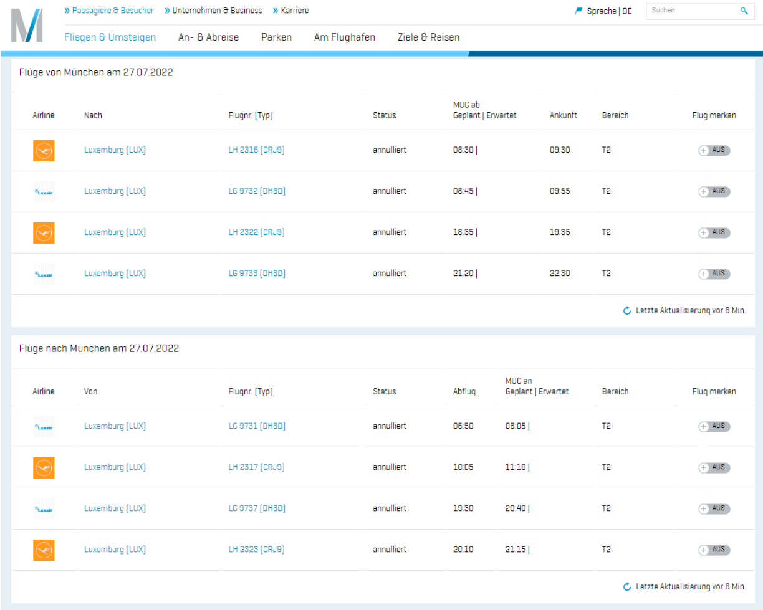Open the Sprache DE language selector
The height and width of the screenshot is (610, 763).
(x=608, y=11)
